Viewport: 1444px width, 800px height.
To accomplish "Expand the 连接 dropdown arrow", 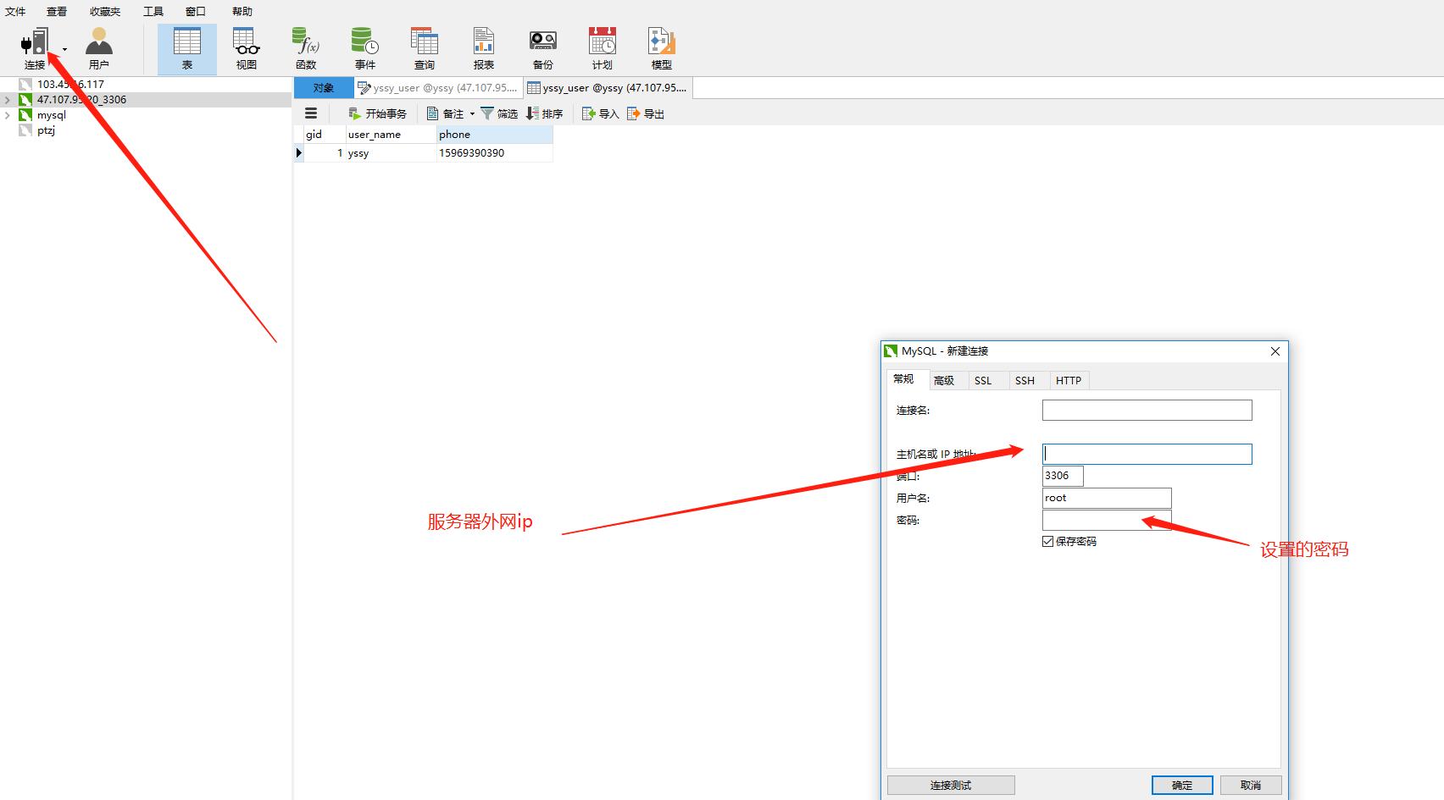I will (64, 49).
